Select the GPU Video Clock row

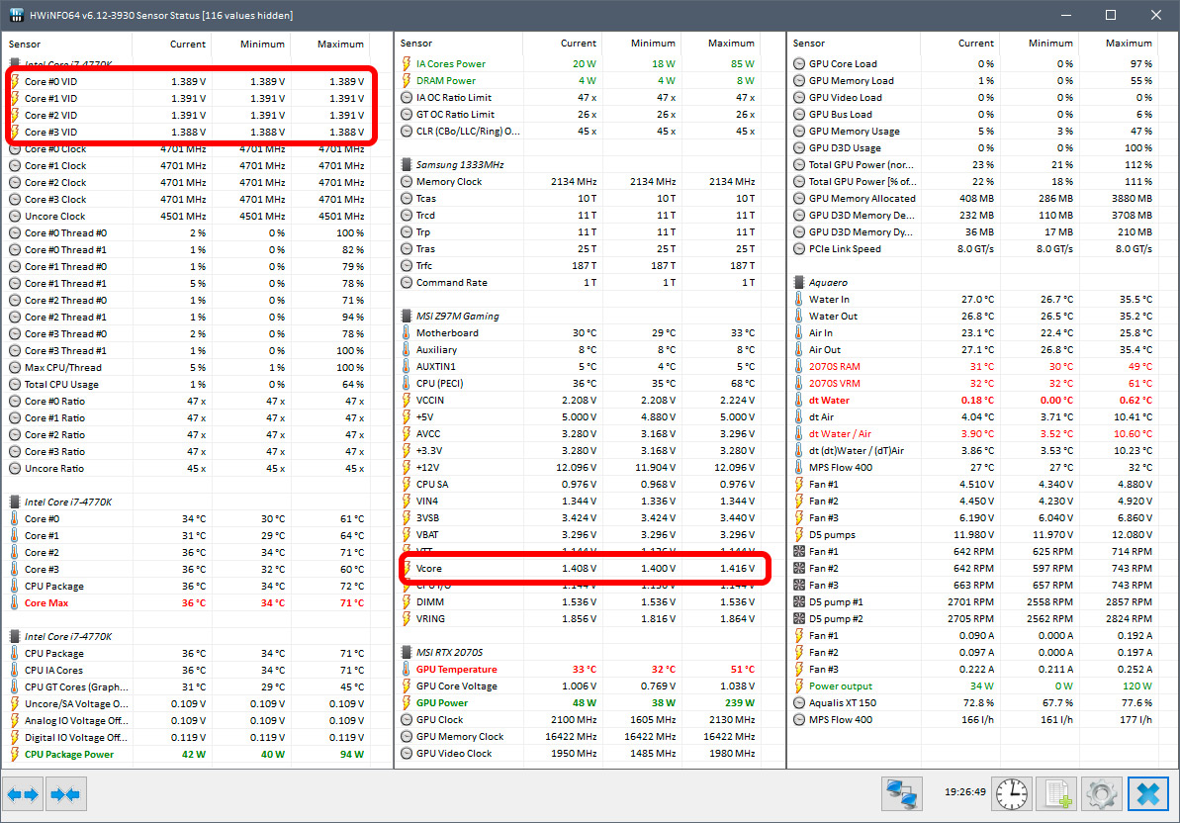(578, 753)
